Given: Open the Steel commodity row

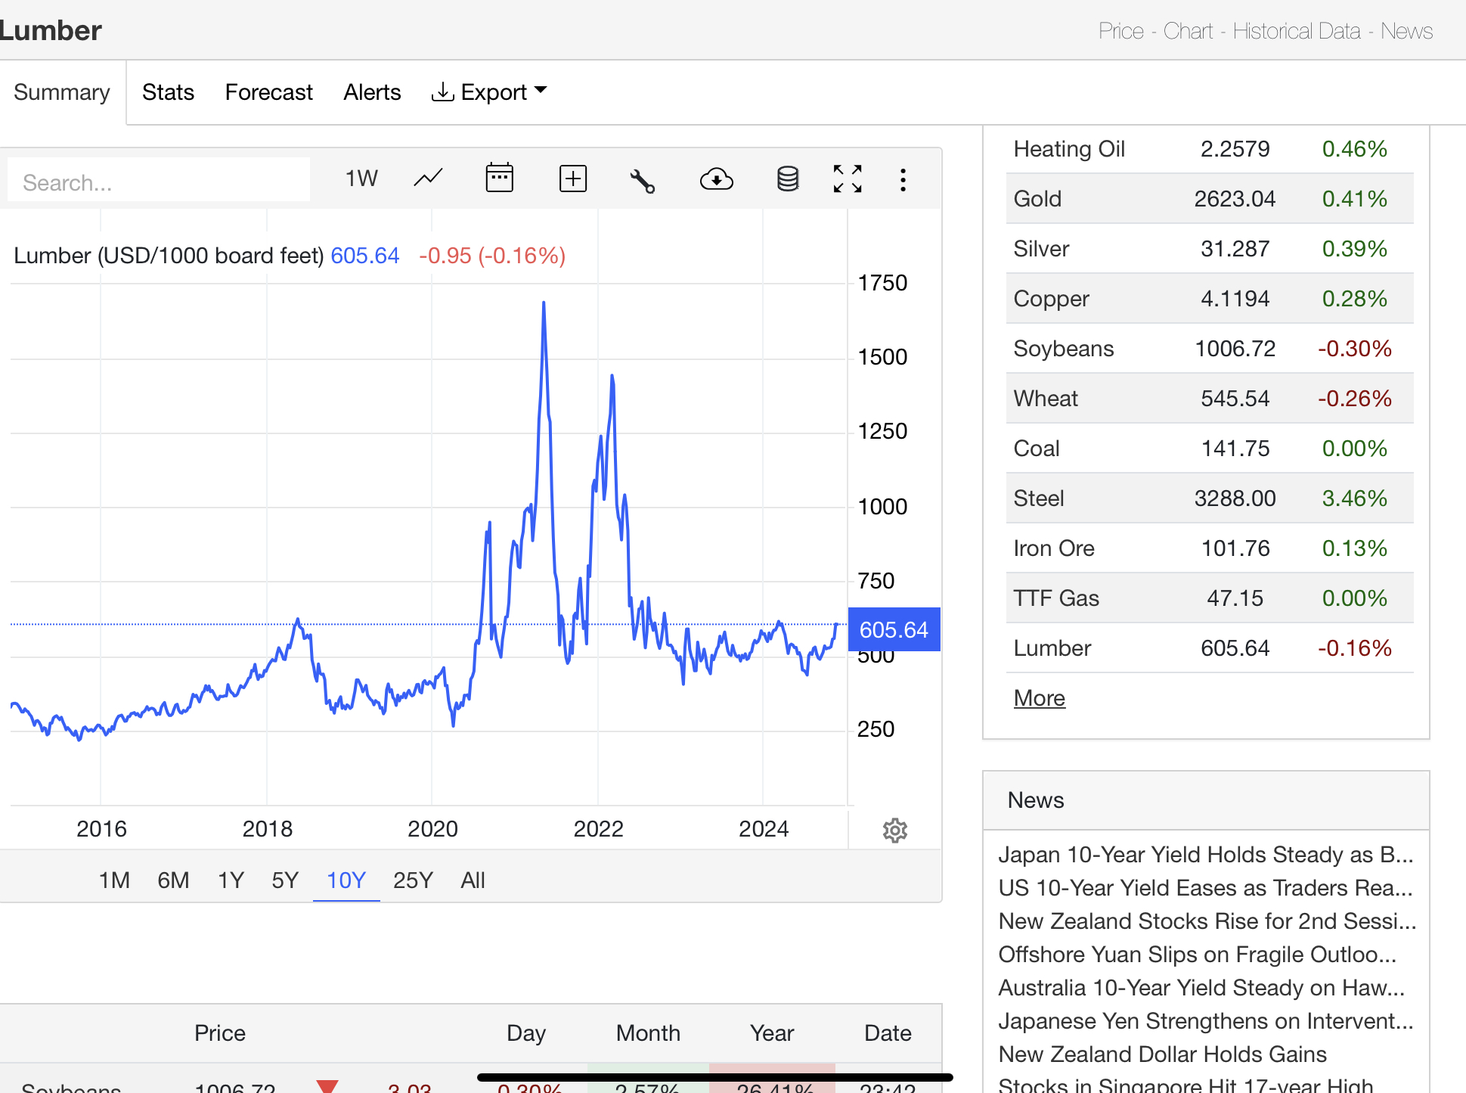Looking at the screenshot, I should click(1210, 498).
